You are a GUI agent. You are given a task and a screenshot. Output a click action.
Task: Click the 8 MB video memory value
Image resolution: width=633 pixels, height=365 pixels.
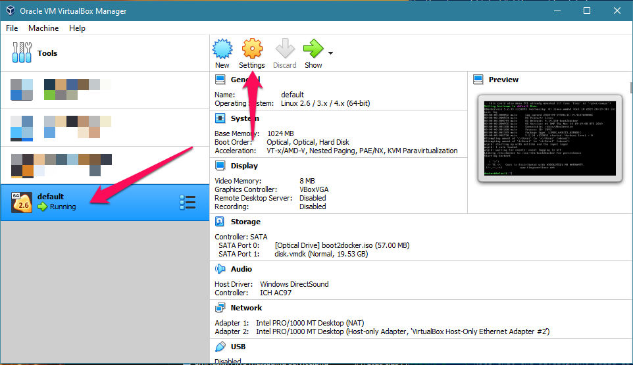pyautogui.click(x=307, y=181)
